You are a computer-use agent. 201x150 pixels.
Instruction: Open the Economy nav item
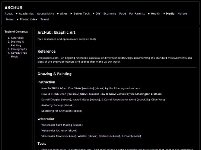110,14
